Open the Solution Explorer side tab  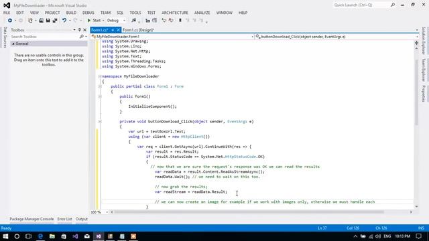(424, 40)
